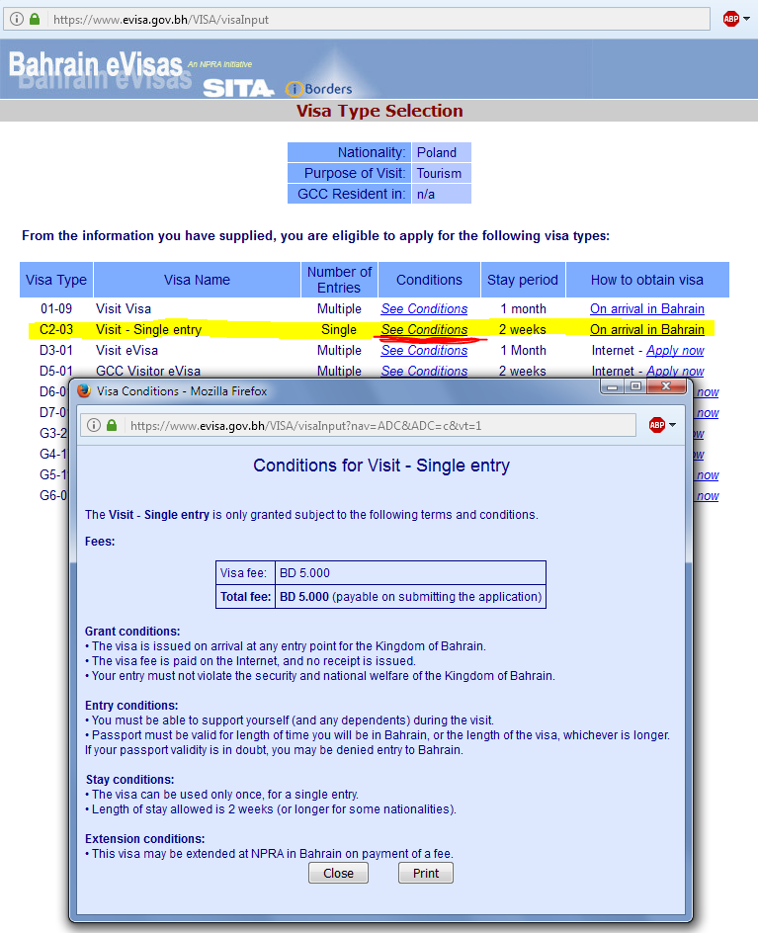Click Apply now for GCC Visitor eVisa D5-01

[675, 371]
